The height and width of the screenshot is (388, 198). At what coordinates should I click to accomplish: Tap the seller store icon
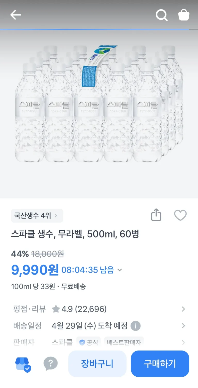[23, 364]
